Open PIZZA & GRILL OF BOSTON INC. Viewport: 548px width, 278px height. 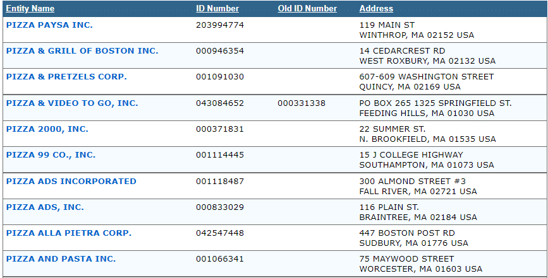pos(82,51)
